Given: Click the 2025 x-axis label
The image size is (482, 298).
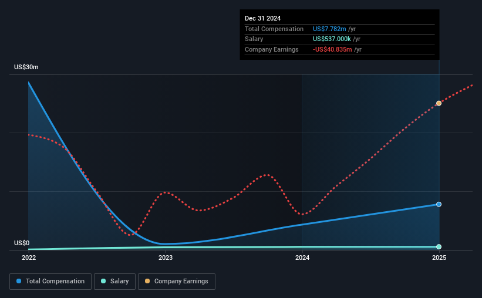Looking at the screenshot, I should click(x=439, y=258).
